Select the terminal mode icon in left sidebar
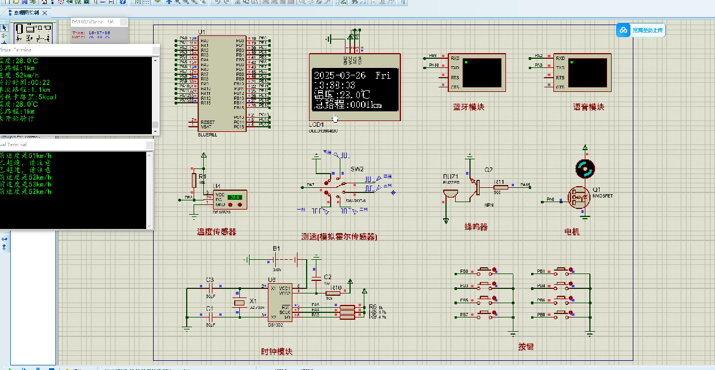Screen dimensions: 715x370 5,43
